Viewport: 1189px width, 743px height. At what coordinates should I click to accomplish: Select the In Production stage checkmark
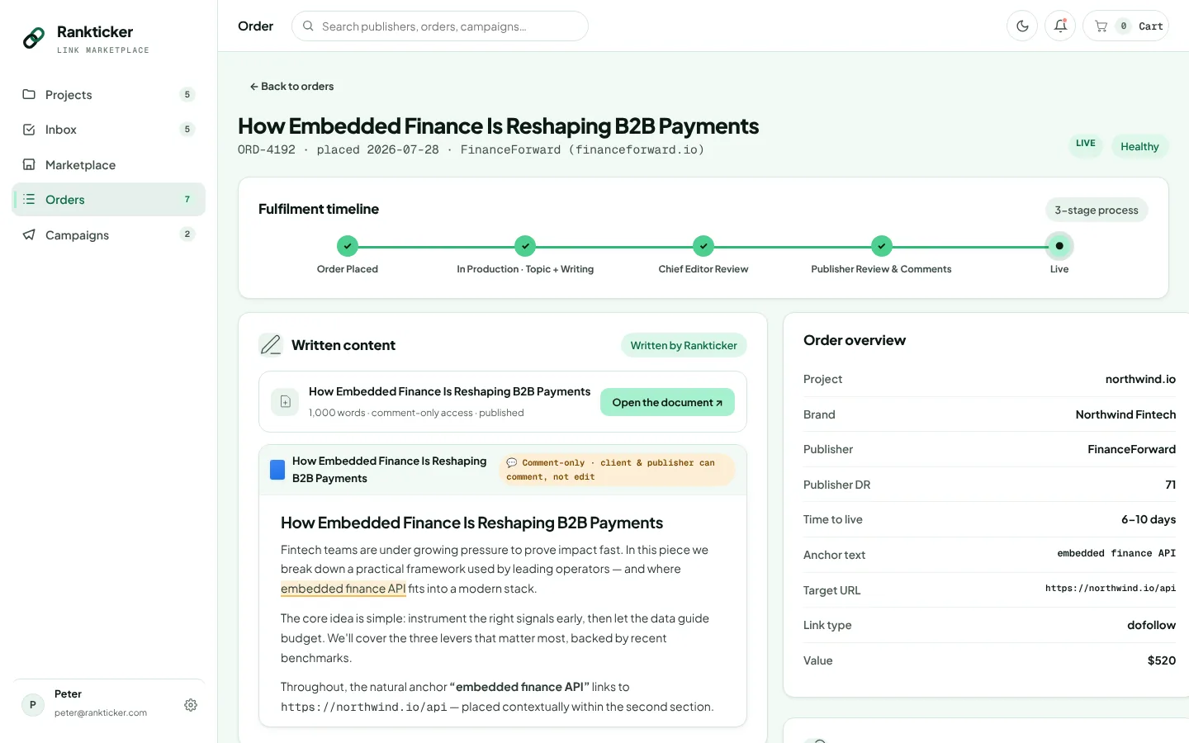(525, 246)
